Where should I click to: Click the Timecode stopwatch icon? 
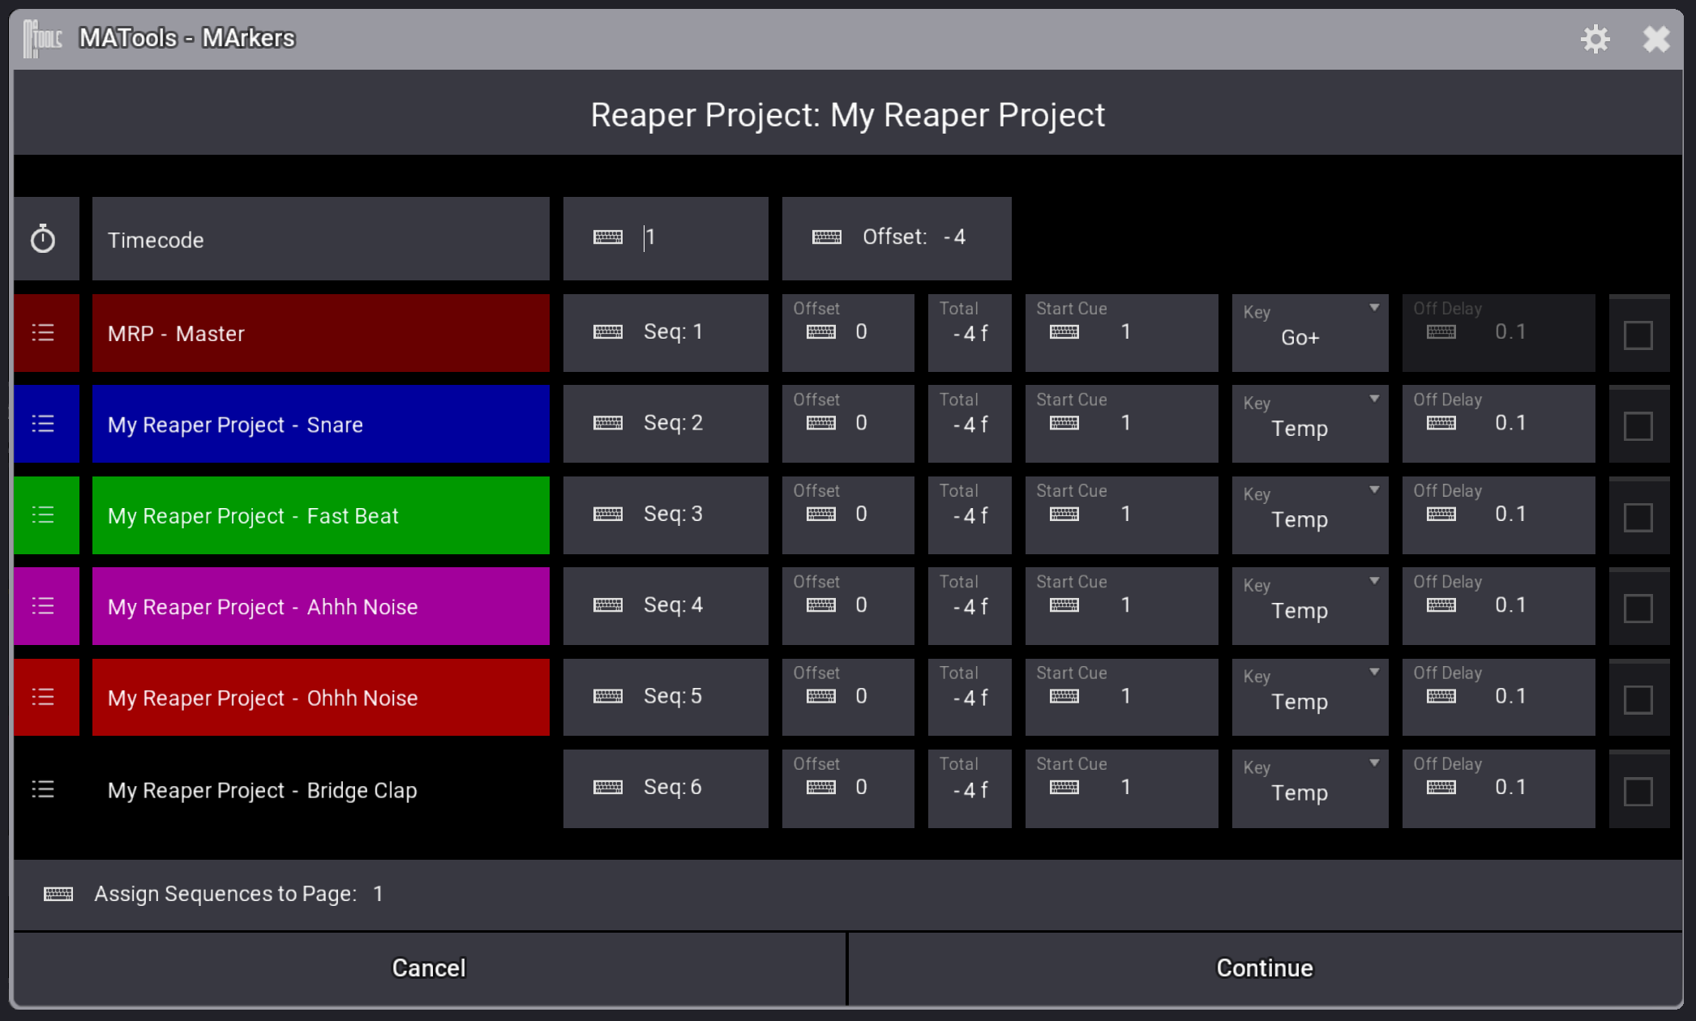click(x=43, y=239)
